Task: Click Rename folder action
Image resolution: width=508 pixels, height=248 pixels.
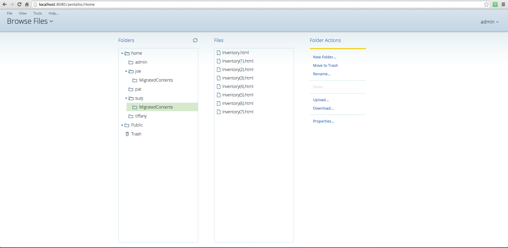Action: 322,74
